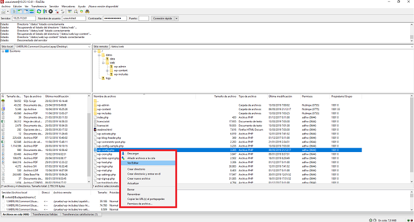414x222 pixels.
Task: Toggle directory comparison in toolbar
Action: click(76, 12)
